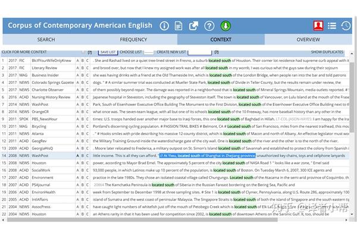Viewport: 357px width, 238px height.
Task: Click the highlighted Yiwu located south sentence
Action: [208, 155]
